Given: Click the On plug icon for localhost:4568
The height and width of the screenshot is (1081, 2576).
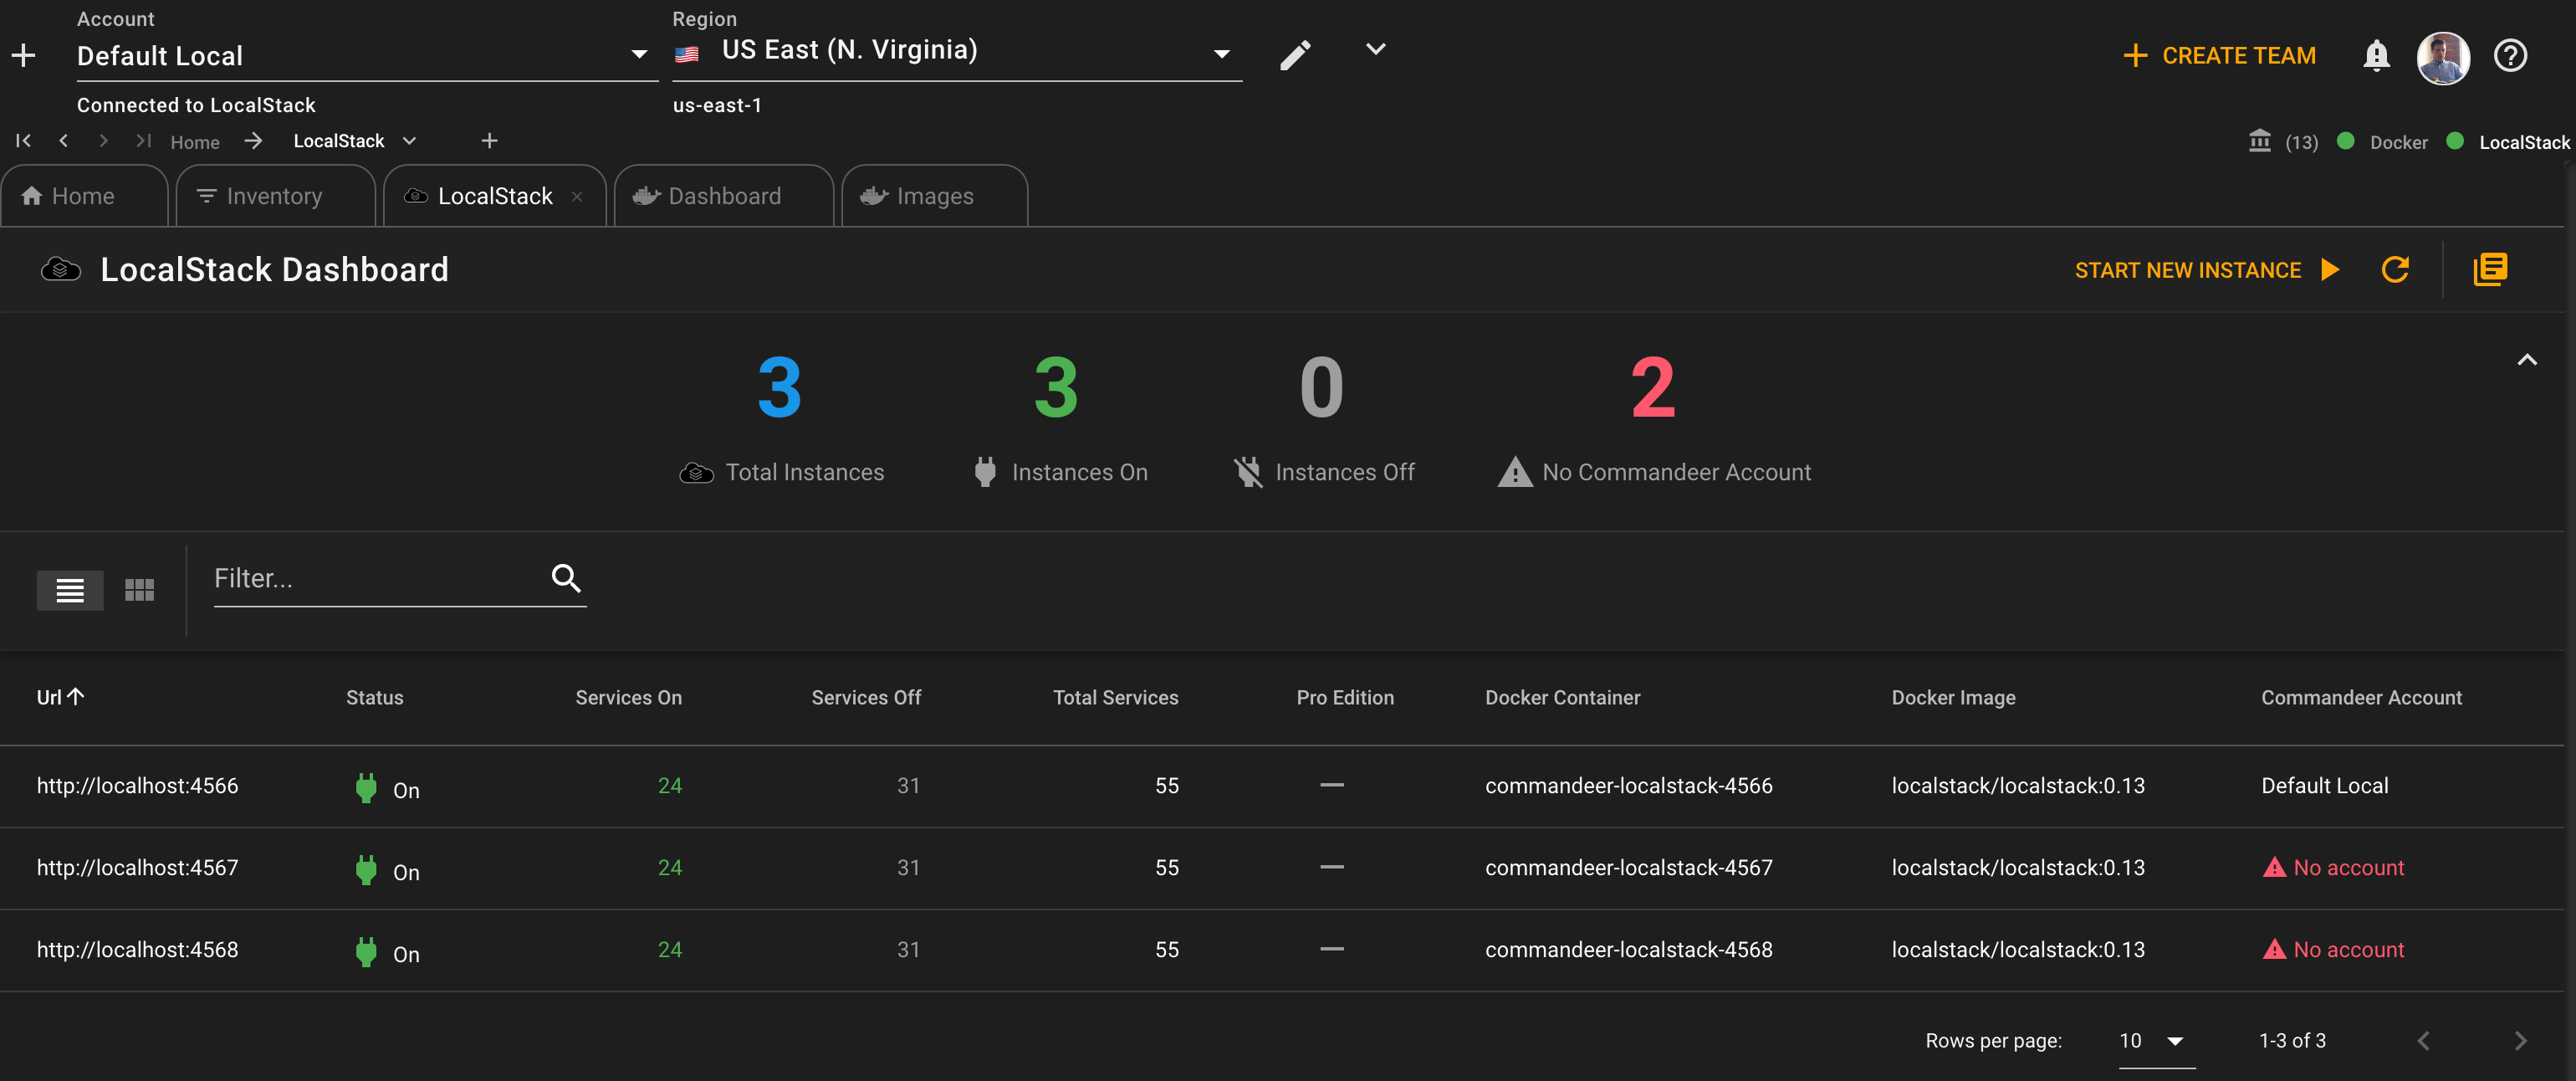Looking at the screenshot, I should (x=366, y=952).
